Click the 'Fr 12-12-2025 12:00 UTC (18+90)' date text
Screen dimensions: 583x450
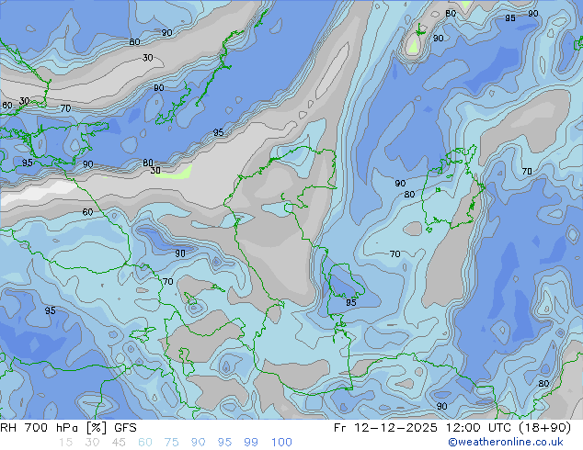pyautogui.click(x=452, y=428)
